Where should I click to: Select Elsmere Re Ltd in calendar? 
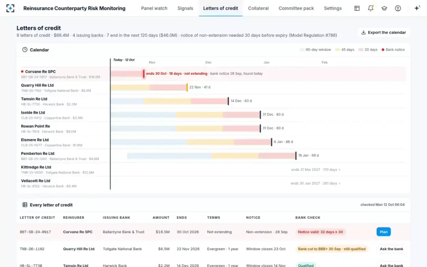pos(35,140)
